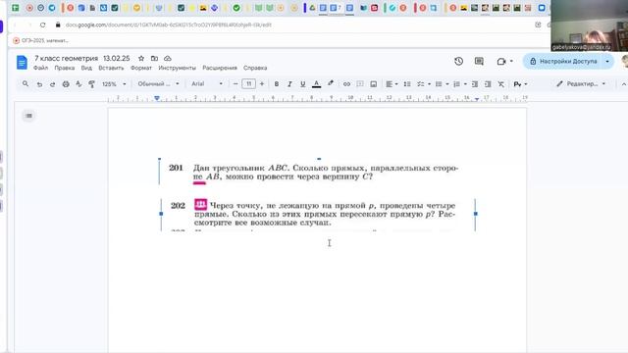Add a comment from toolbar
The image size is (628, 353).
coord(360,84)
